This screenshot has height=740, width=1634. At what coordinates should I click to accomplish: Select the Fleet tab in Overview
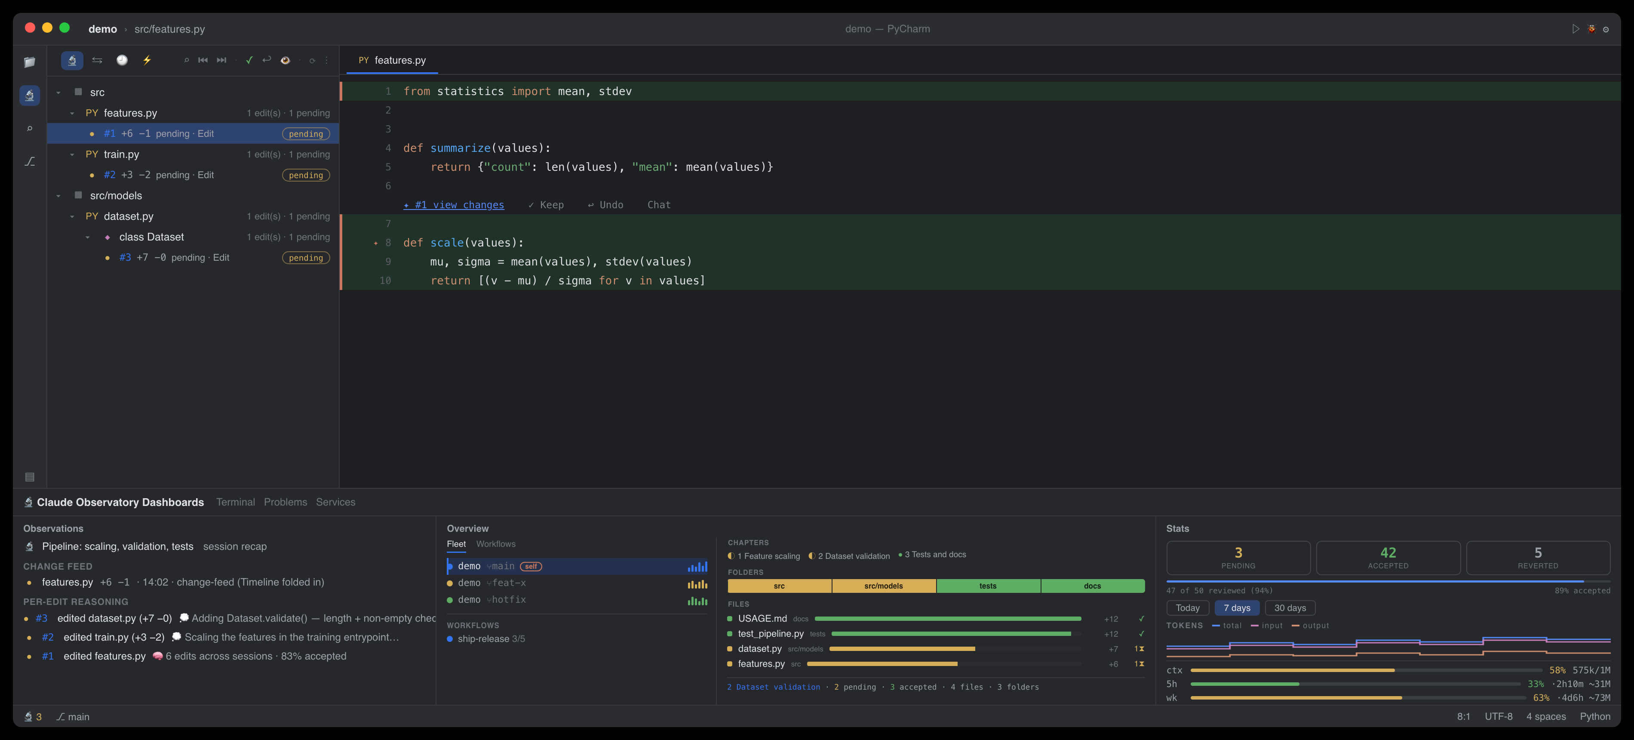tap(456, 544)
